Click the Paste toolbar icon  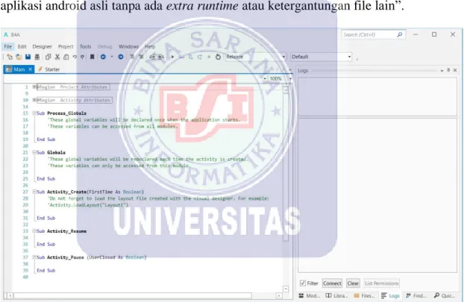[x=66, y=57]
